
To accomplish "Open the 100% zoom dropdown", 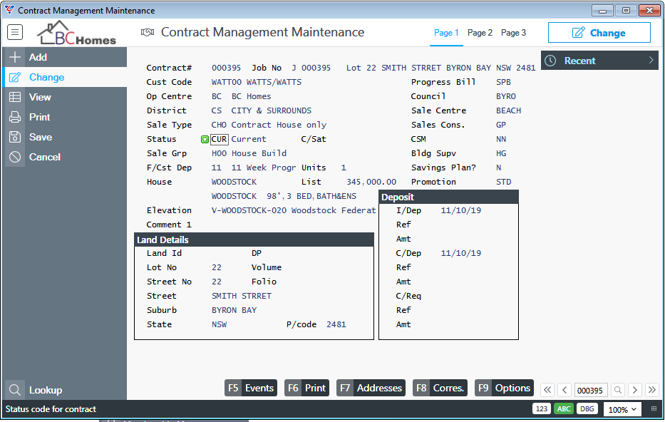I will 622,409.
